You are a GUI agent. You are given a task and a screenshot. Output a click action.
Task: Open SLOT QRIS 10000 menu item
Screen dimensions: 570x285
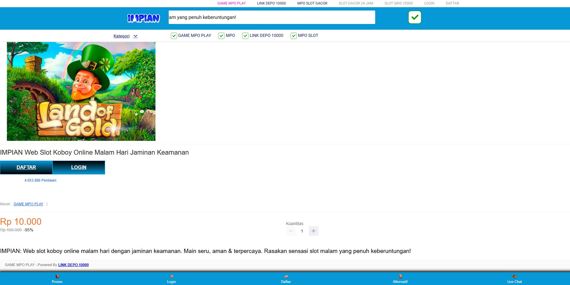398,3
